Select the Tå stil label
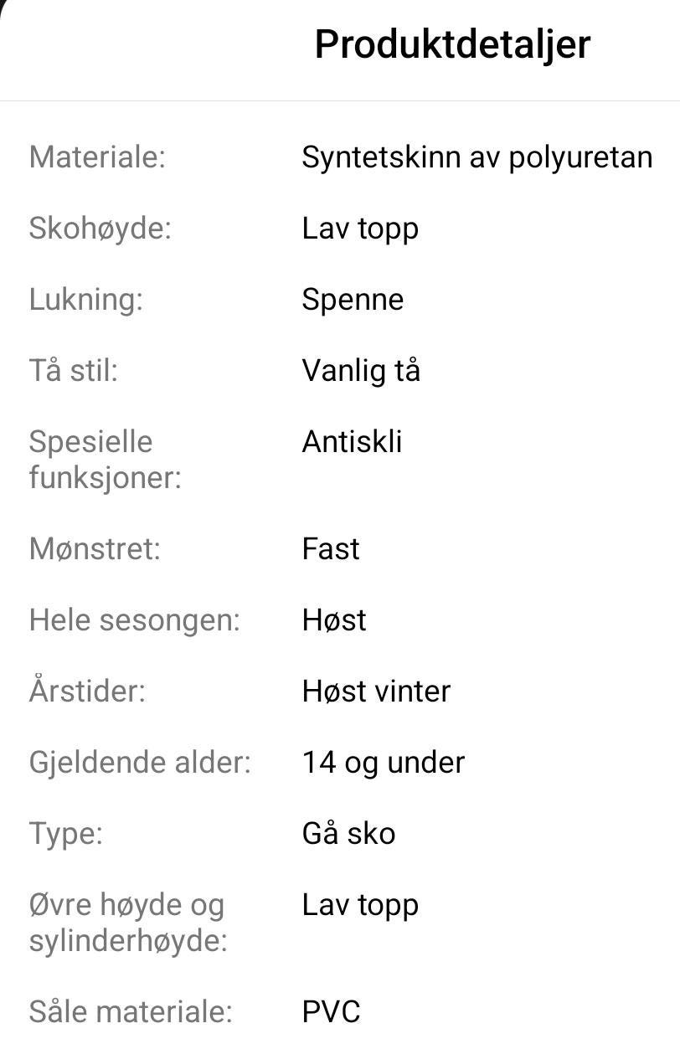Viewport: 680px width, 1049px height. click(x=74, y=370)
